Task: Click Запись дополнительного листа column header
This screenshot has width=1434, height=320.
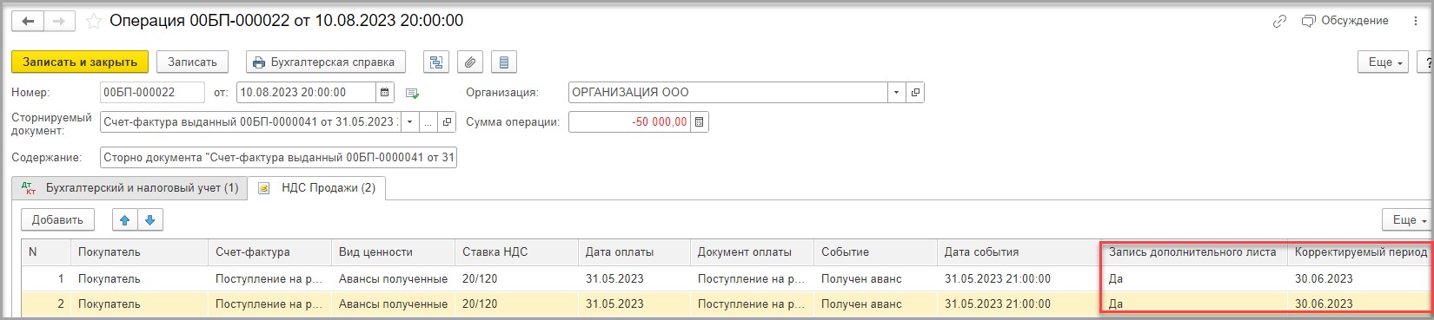Action: coord(1194,252)
